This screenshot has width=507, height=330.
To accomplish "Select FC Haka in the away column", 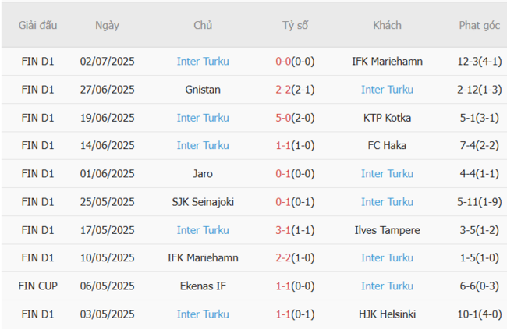I will (x=387, y=146).
